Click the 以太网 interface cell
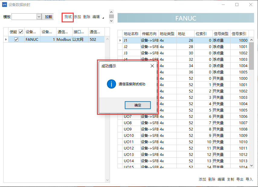 [x=80, y=40]
